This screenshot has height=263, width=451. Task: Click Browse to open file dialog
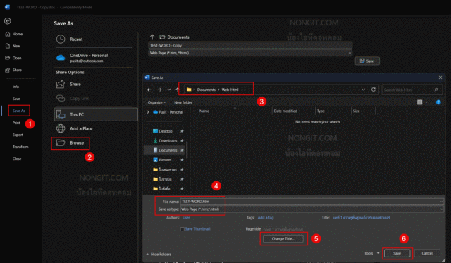70,143
